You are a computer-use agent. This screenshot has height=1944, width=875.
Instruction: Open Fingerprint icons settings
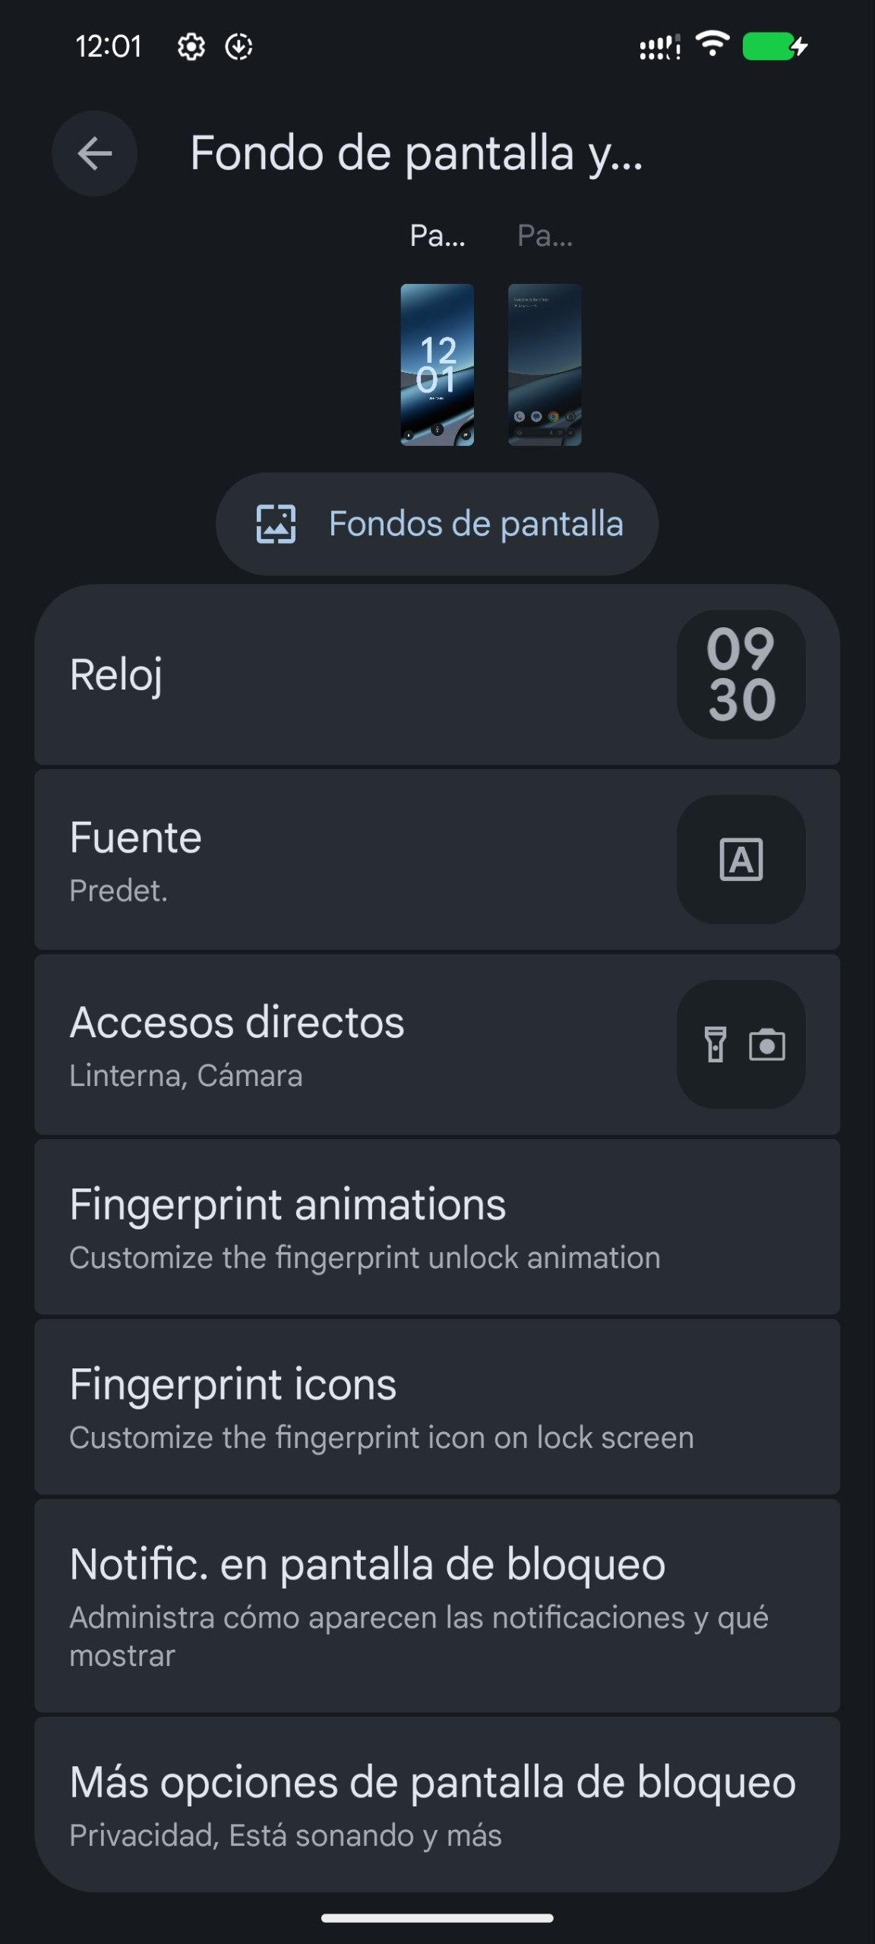[x=437, y=1407]
